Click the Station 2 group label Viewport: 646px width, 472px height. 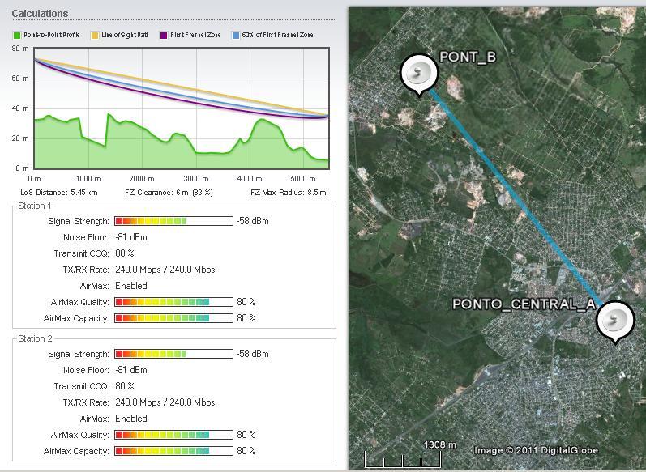point(35,338)
